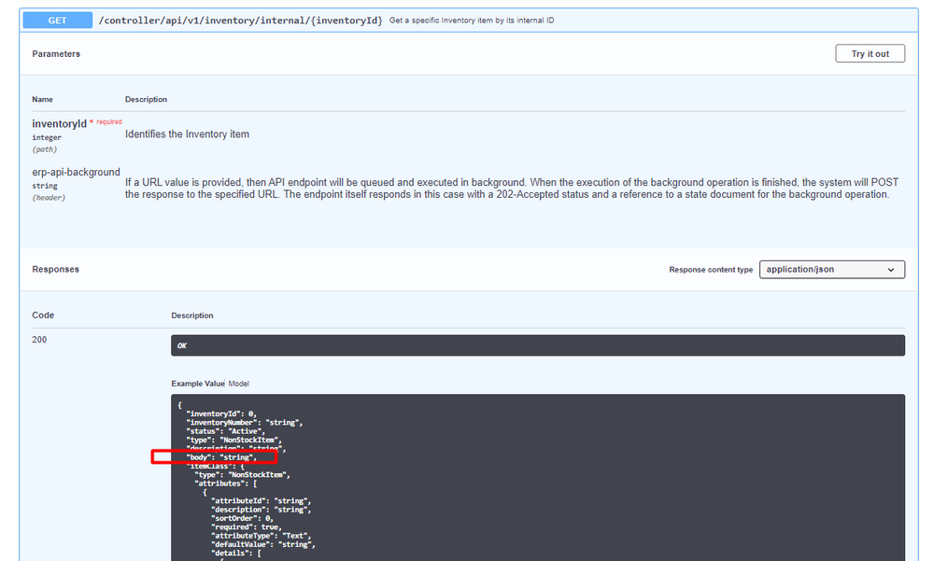Click the Try it out button
This screenshot has height=561, width=933.
pyautogui.click(x=869, y=53)
